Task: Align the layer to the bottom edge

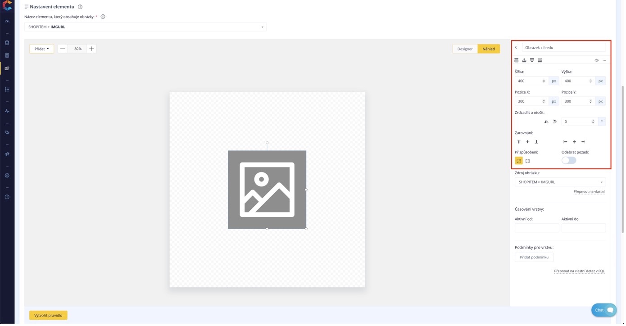Action: point(537,142)
